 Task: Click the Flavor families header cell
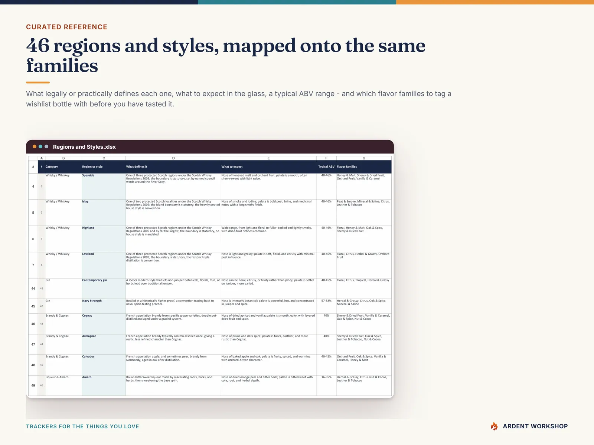pyautogui.click(x=364, y=167)
